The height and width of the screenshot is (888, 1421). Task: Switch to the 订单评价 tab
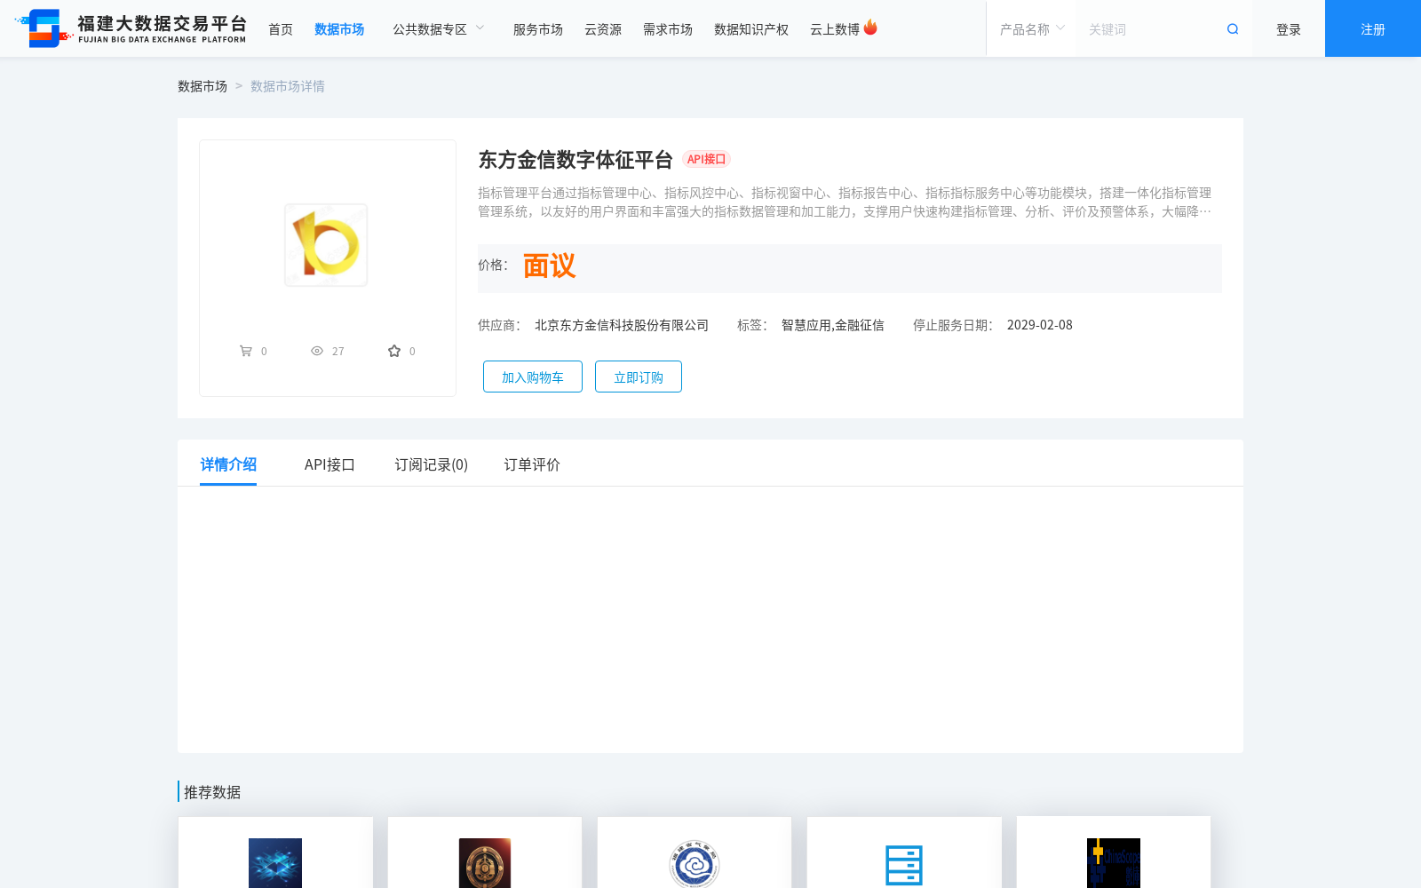coord(532,464)
